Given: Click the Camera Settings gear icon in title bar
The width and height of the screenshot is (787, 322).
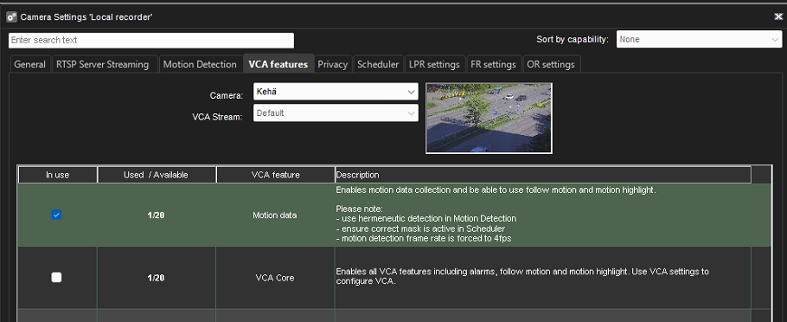Looking at the screenshot, I should (11, 17).
